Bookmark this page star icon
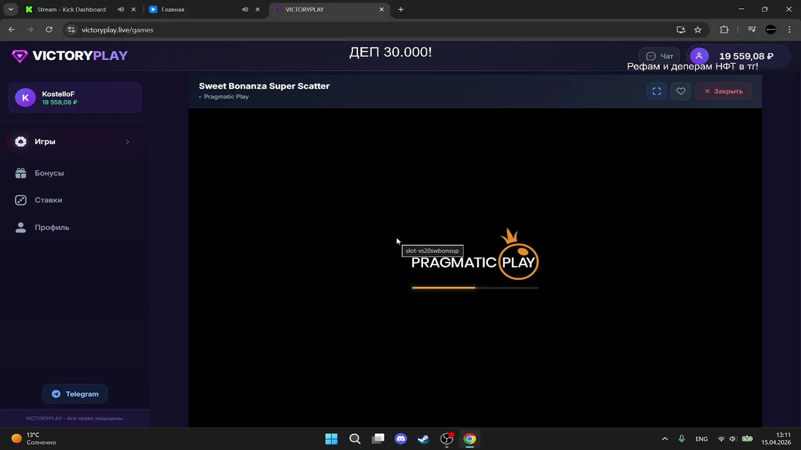Image resolution: width=801 pixels, height=450 pixels. click(x=698, y=29)
